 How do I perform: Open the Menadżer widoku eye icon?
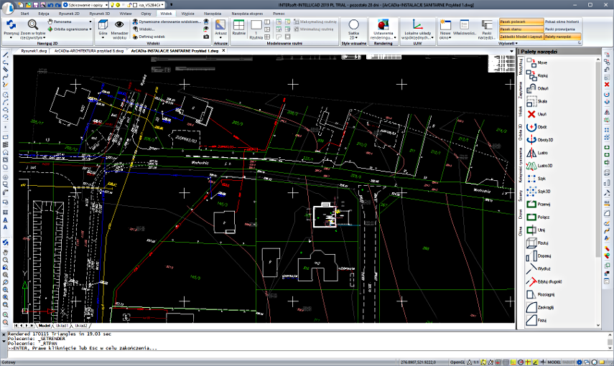tap(119, 25)
